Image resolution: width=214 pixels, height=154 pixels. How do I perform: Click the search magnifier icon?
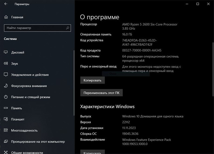(x=68, y=28)
